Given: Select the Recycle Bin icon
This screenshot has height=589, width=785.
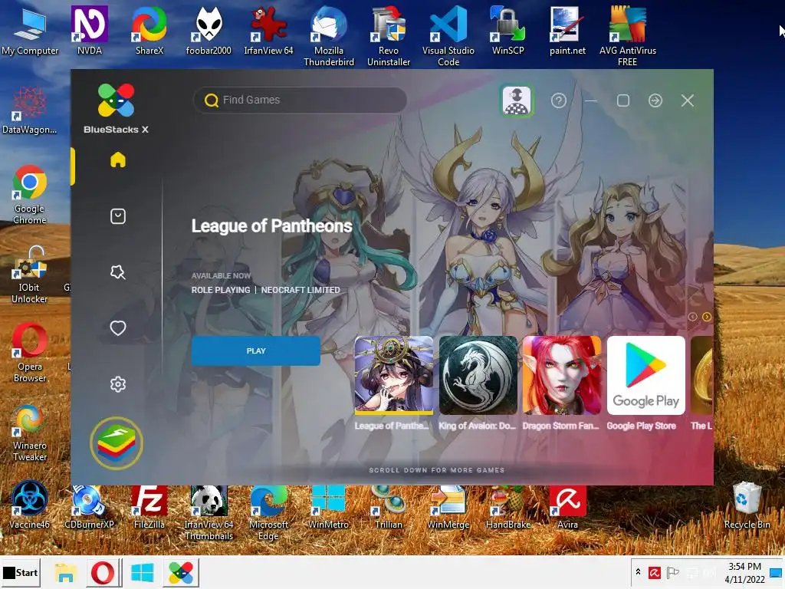Looking at the screenshot, I should point(747,505).
